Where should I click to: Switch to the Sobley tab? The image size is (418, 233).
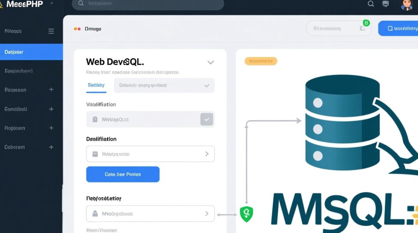coord(96,85)
